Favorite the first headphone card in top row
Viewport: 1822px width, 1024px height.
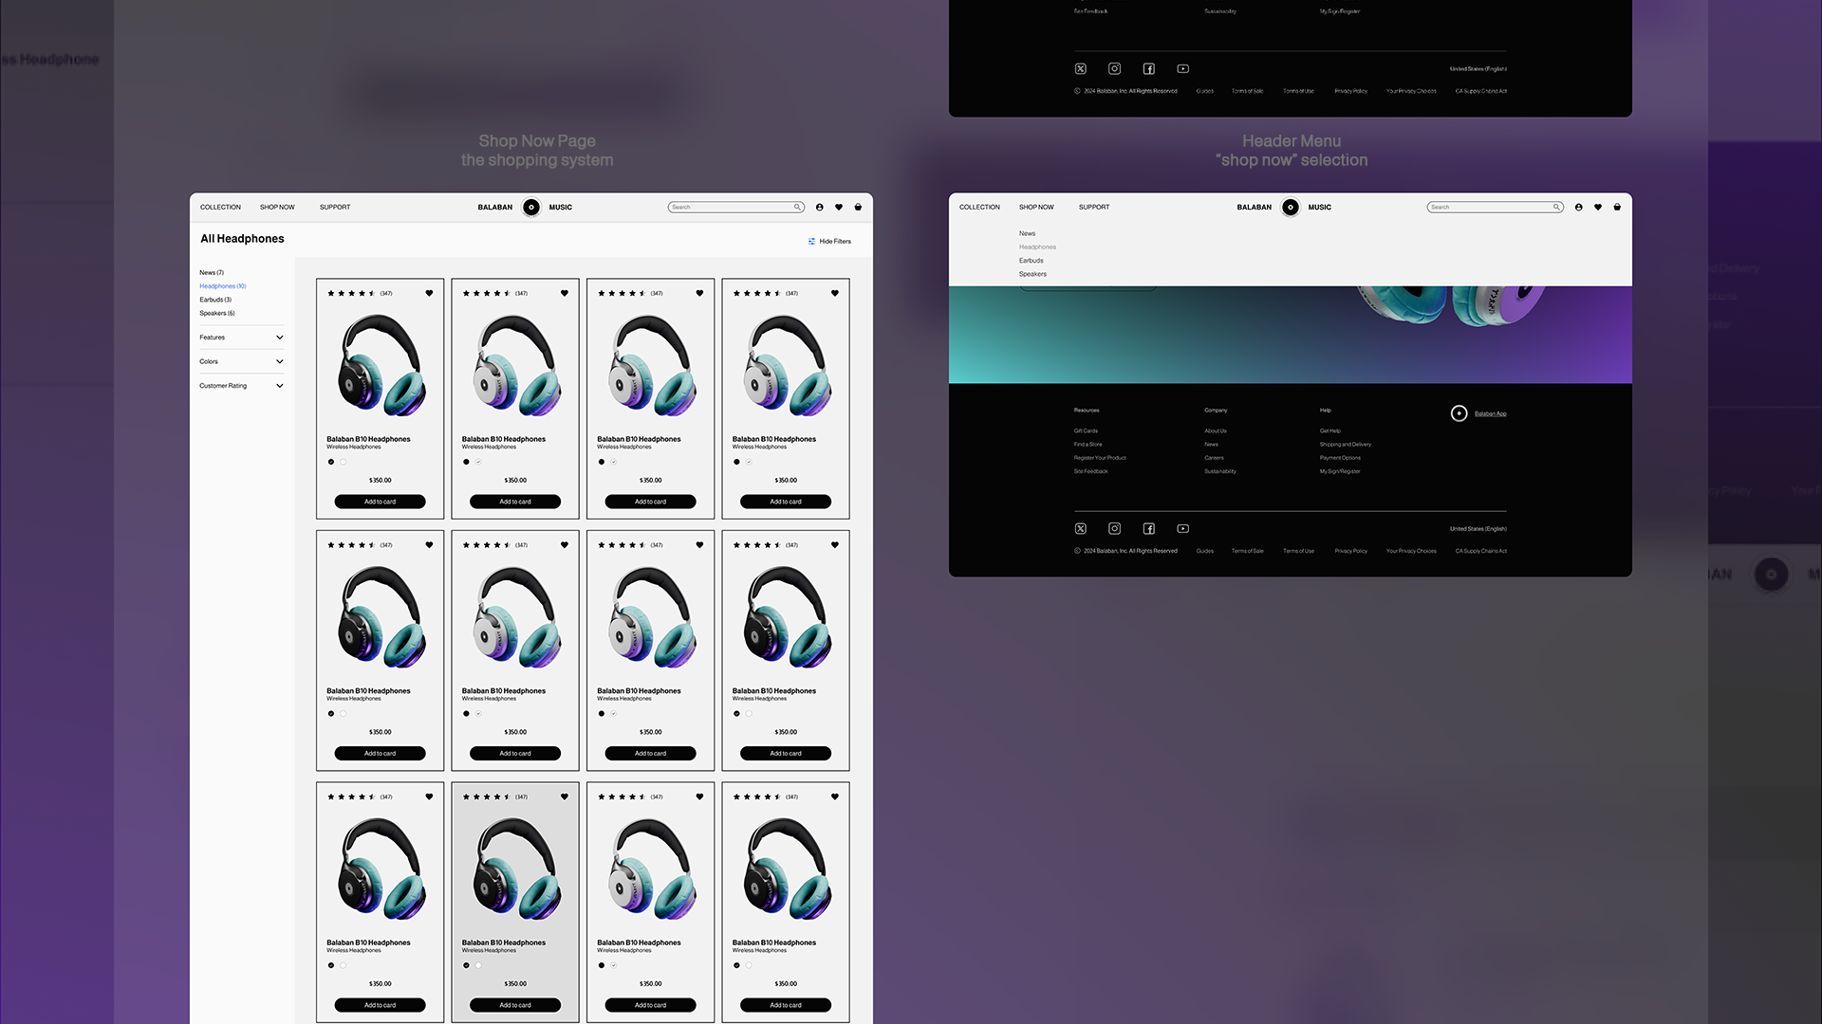point(429,293)
